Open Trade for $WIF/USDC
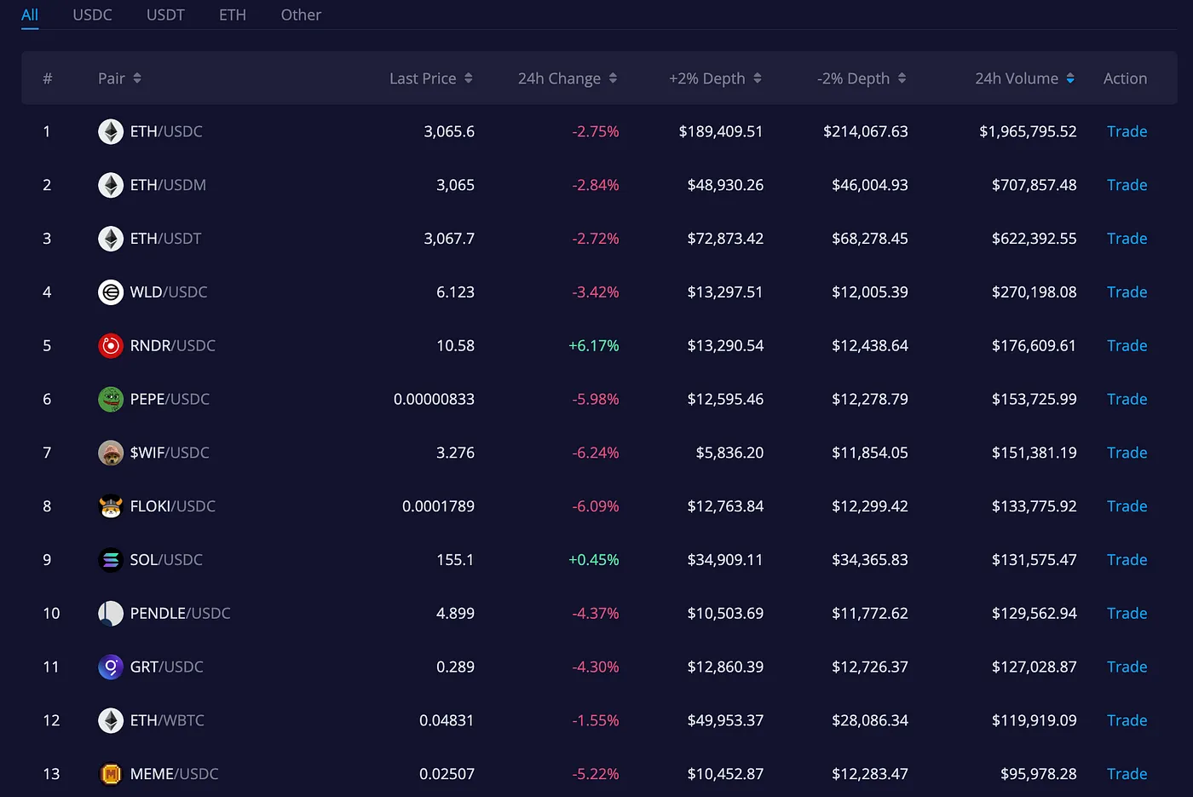The height and width of the screenshot is (797, 1193). (x=1127, y=453)
